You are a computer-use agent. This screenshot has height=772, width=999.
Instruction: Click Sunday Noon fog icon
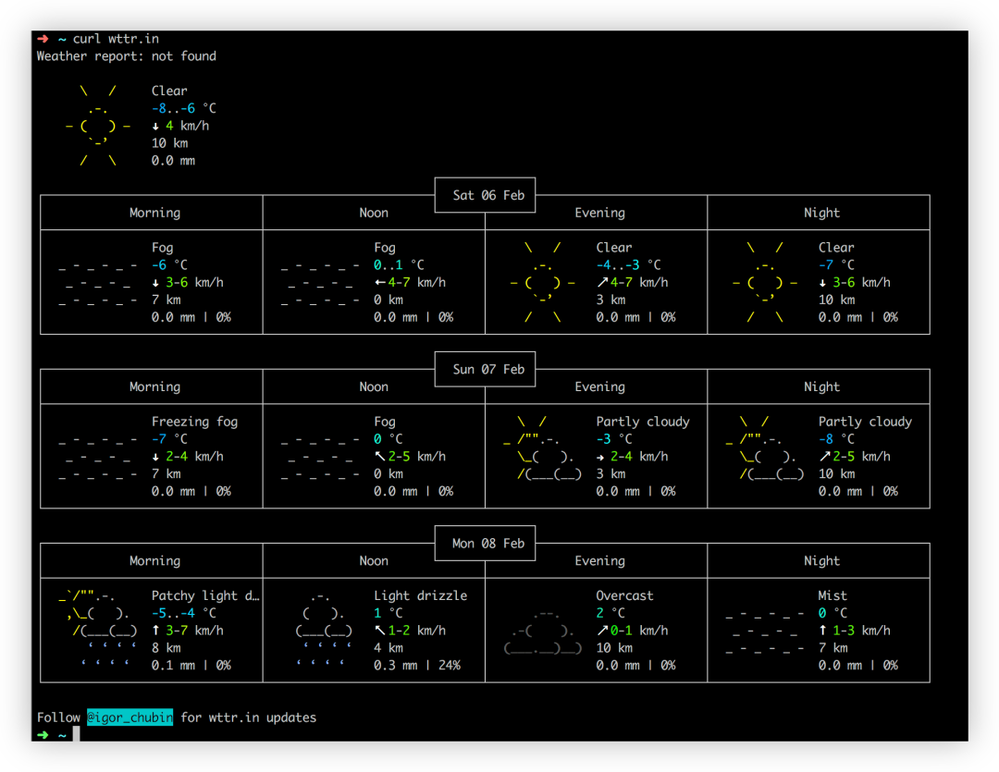pos(320,457)
